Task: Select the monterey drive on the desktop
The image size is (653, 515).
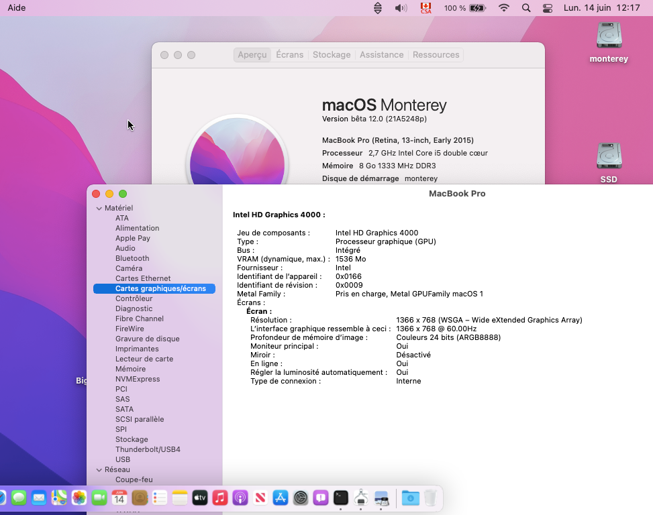Action: click(609, 42)
